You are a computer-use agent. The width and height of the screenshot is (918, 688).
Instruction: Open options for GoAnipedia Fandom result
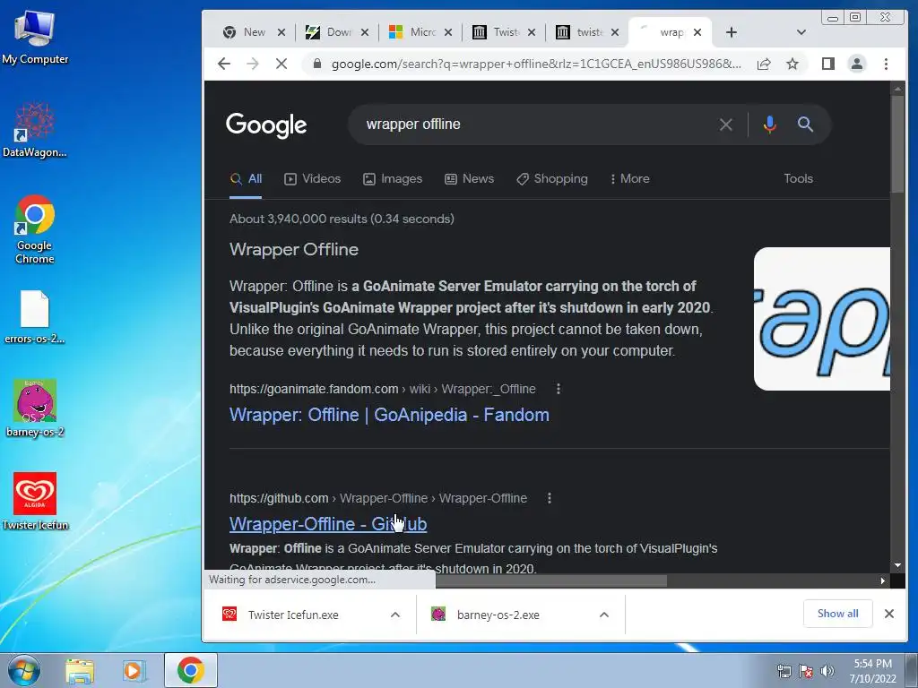coord(559,389)
